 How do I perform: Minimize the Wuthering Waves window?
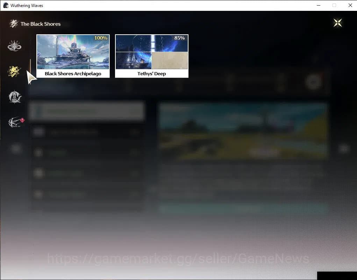[318, 6]
